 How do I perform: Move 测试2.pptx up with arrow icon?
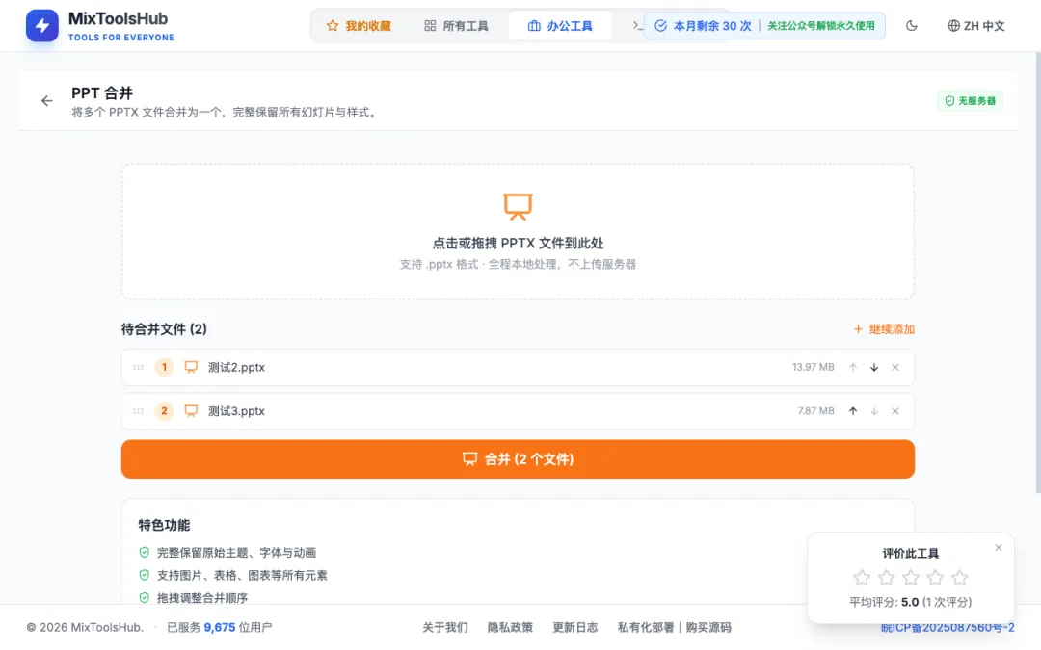pyautogui.click(x=853, y=367)
